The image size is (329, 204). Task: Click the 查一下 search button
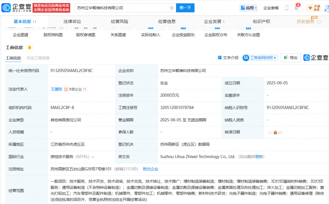(x=185, y=8)
